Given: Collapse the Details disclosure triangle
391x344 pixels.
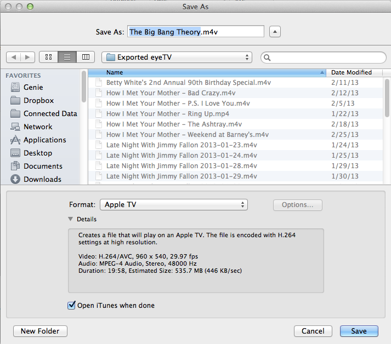Looking at the screenshot, I should tap(70, 219).
